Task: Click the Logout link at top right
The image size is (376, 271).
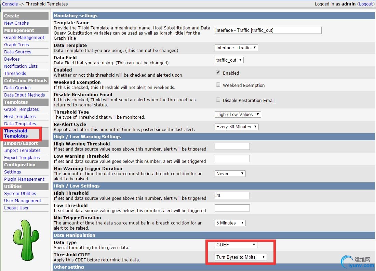Action: (366, 4)
